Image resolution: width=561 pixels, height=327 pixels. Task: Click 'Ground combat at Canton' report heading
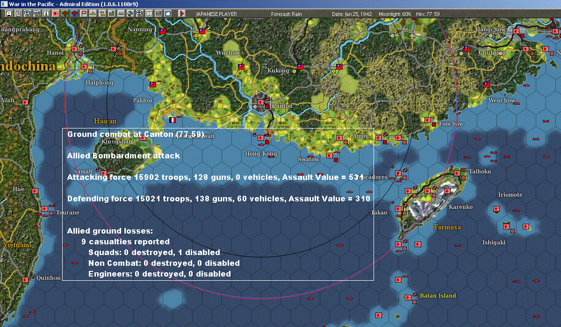coord(136,134)
